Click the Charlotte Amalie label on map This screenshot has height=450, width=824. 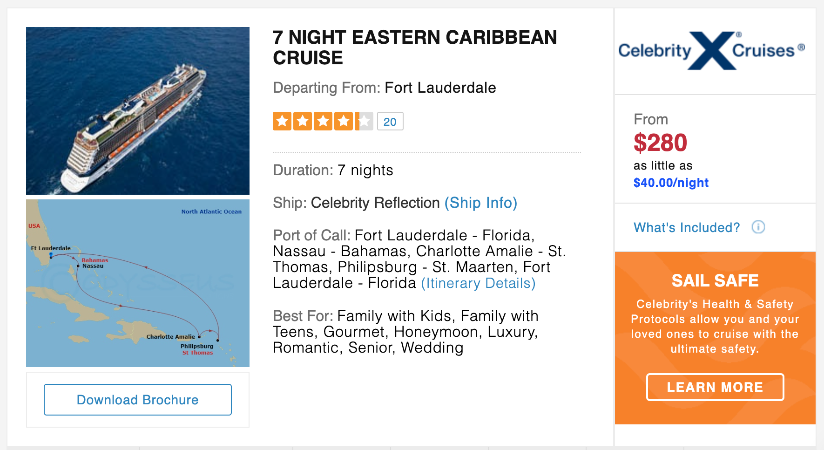coord(170,336)
